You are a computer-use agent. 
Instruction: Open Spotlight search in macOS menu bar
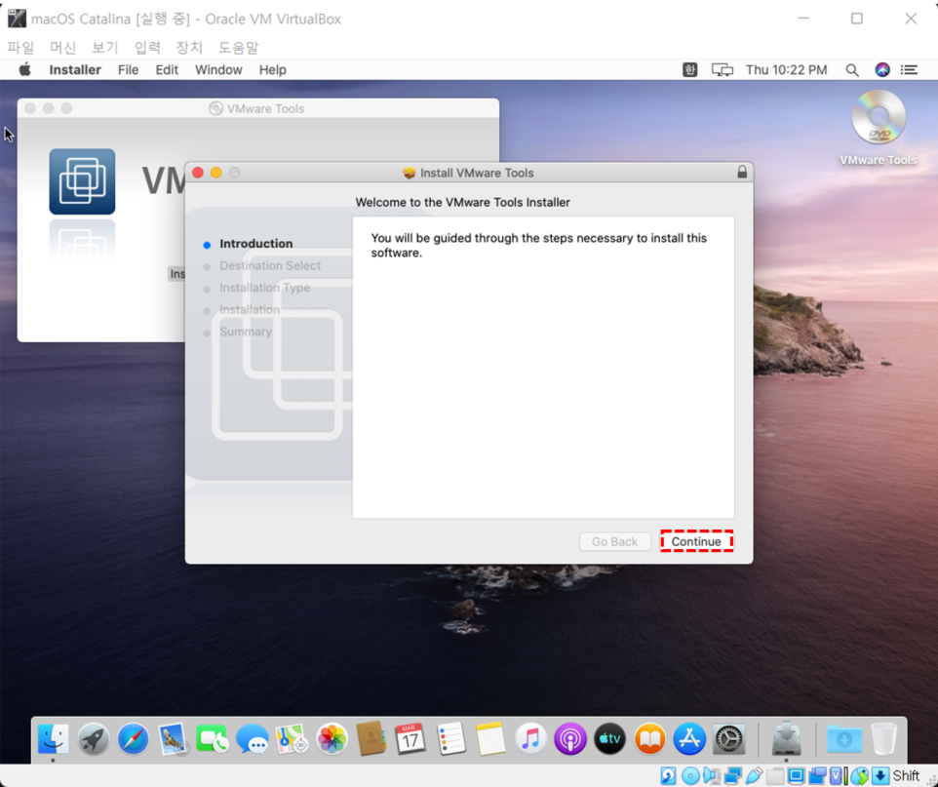pos(852,70)
